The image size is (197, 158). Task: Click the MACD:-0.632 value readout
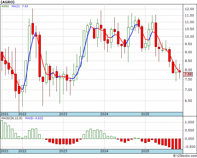pyautogui.click(x=34, y=118)
